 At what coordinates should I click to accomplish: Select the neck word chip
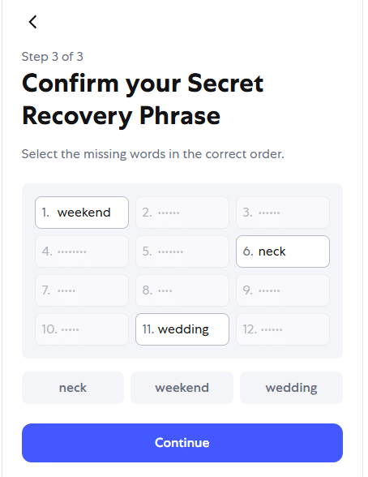(x=73, y=388)
